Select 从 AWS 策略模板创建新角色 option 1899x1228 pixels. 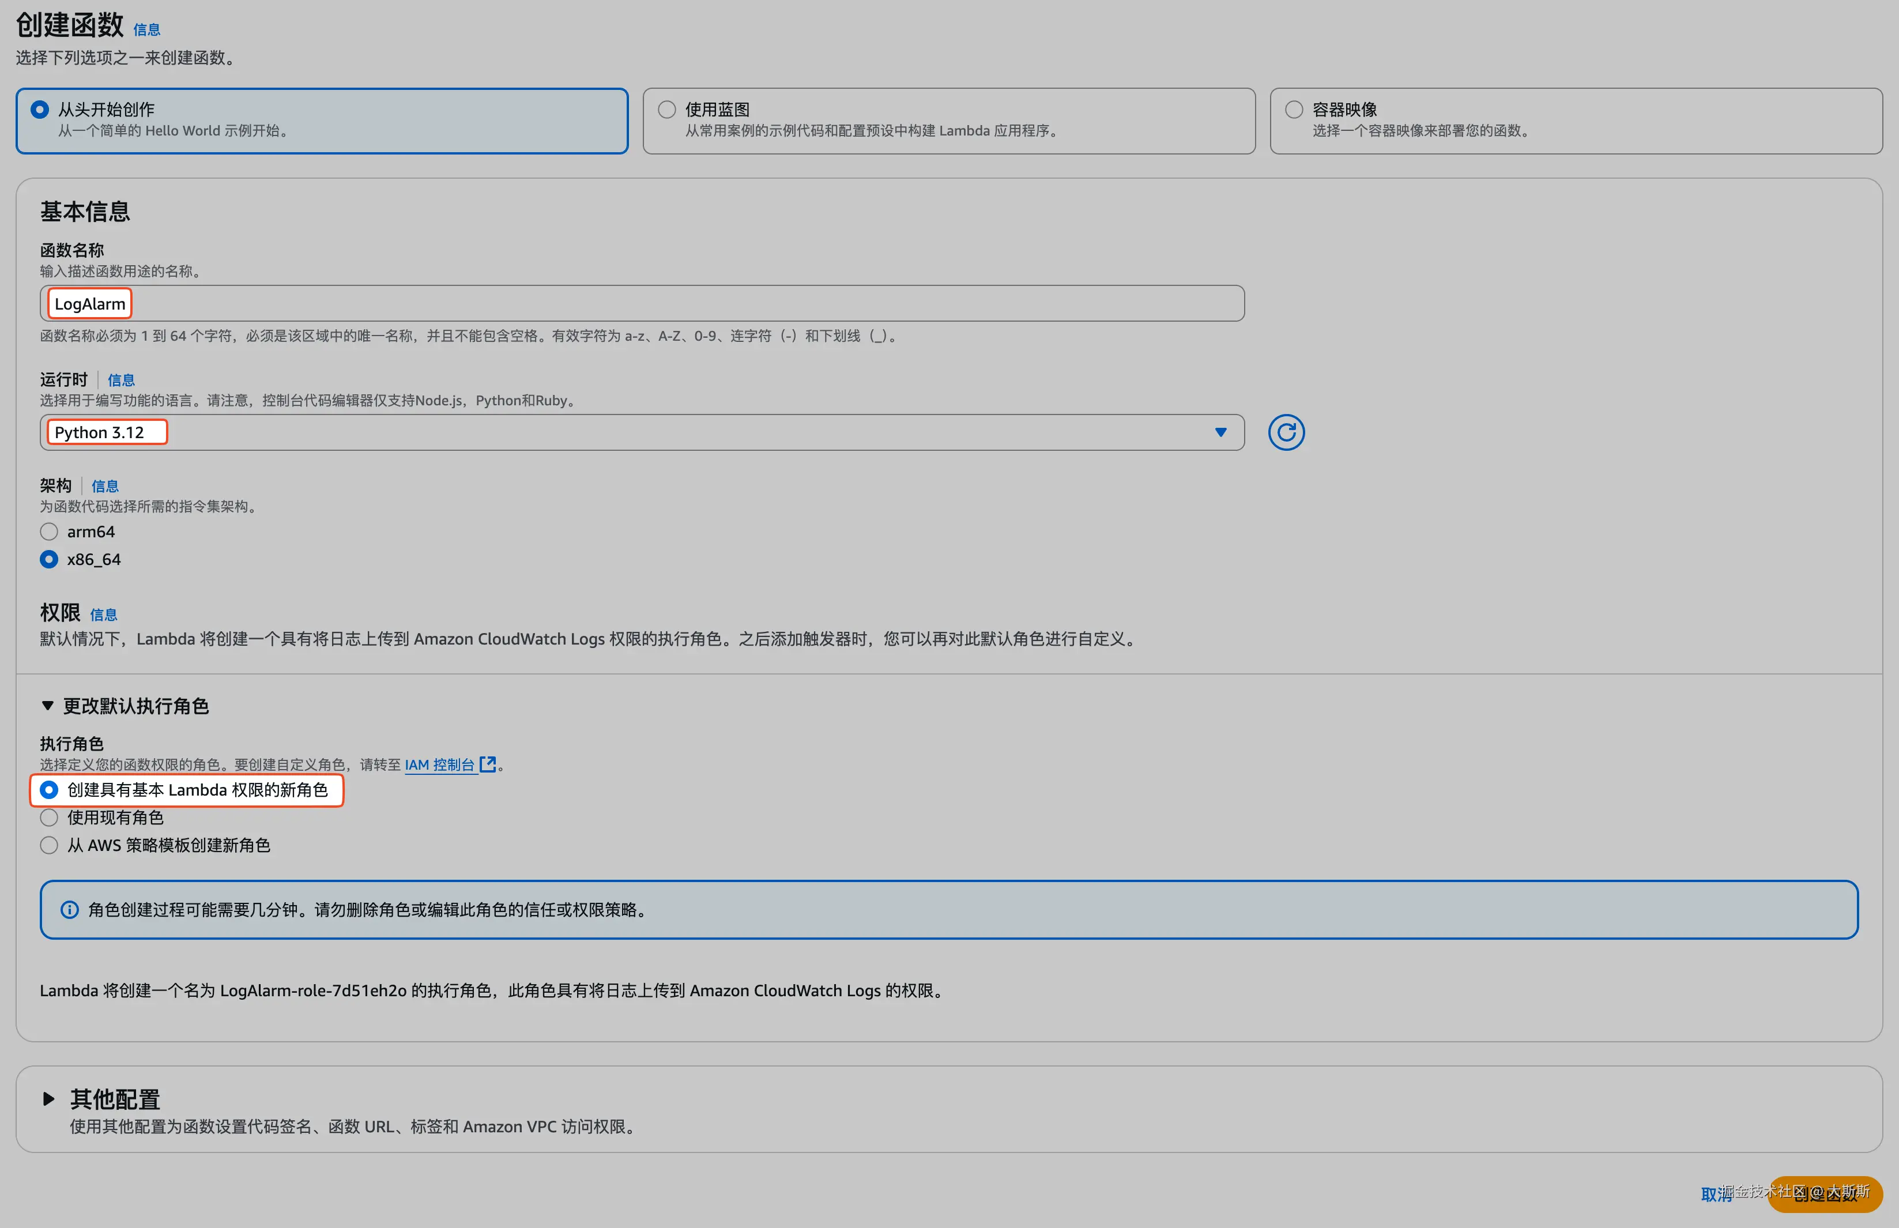coord(50,845)
